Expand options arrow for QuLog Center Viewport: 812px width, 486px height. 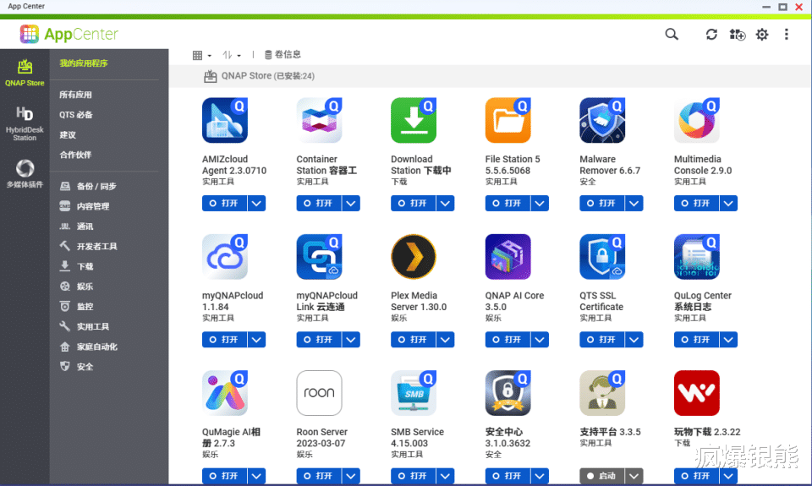[x=728, y=340]
